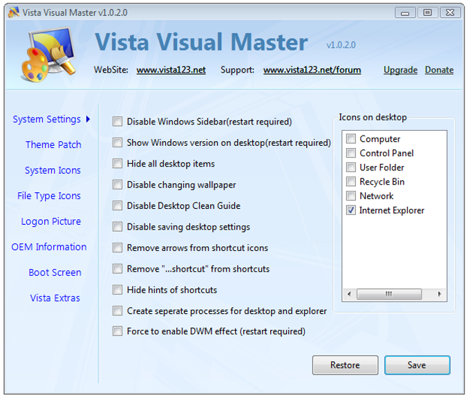
Task: Open the System Settings section
Action: pyautogui.click(x=47, y=120)
